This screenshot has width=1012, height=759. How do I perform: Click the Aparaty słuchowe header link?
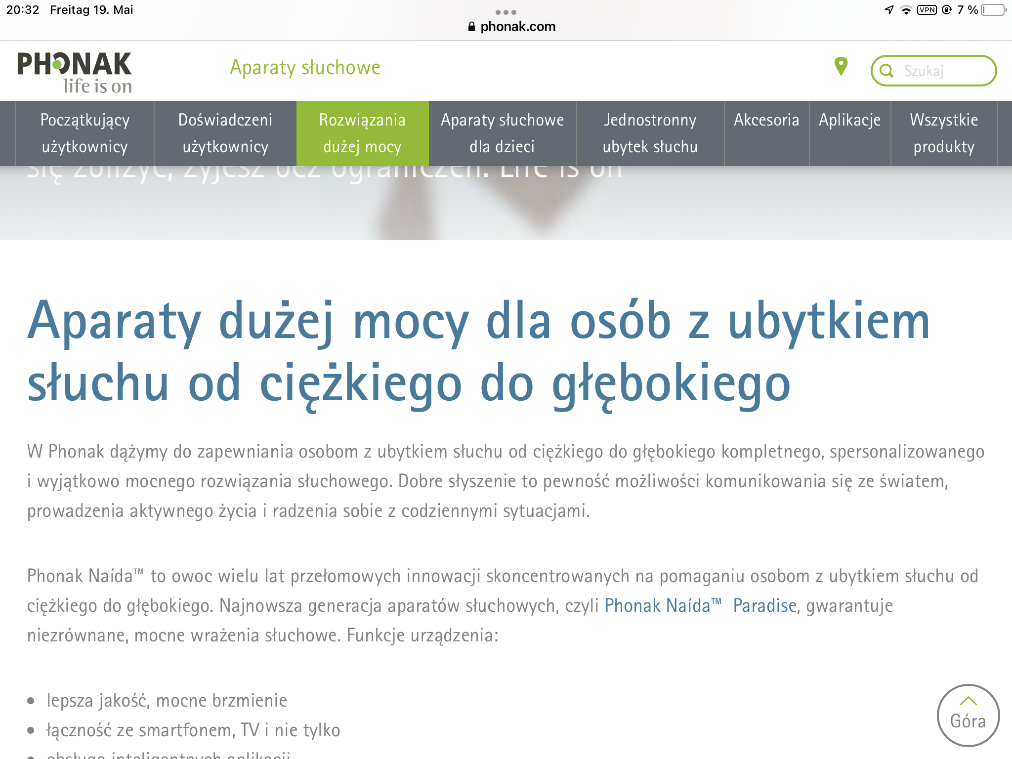tap(305, 68)
